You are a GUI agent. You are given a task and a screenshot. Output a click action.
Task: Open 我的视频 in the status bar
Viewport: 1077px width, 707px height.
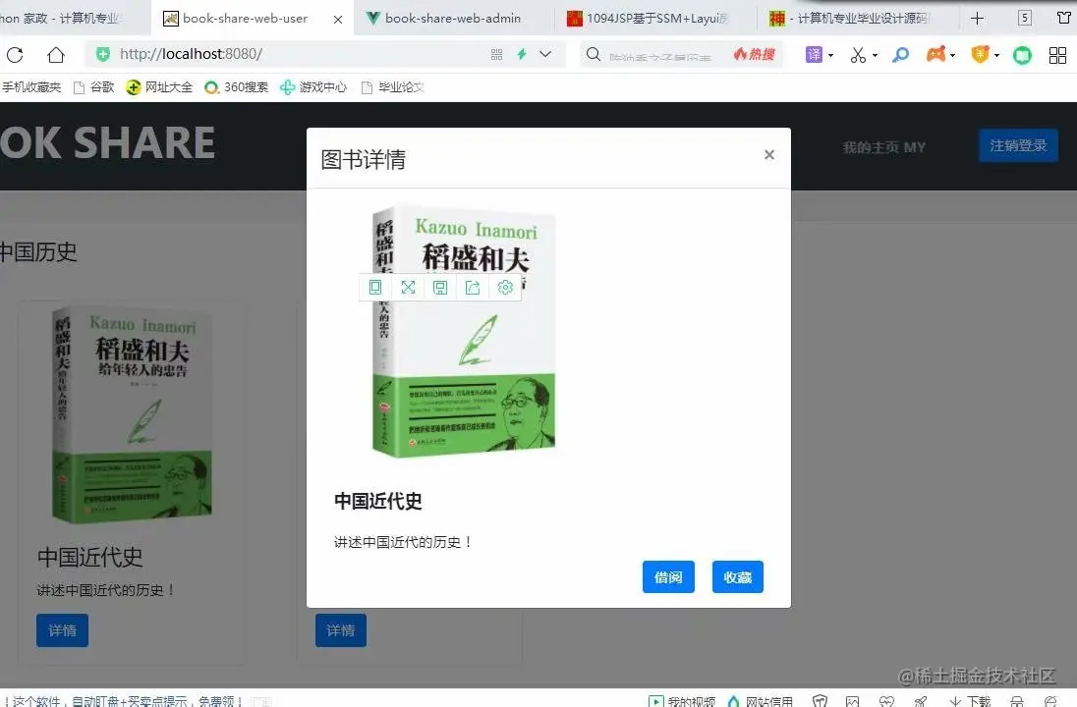click(x=682, y=701)
